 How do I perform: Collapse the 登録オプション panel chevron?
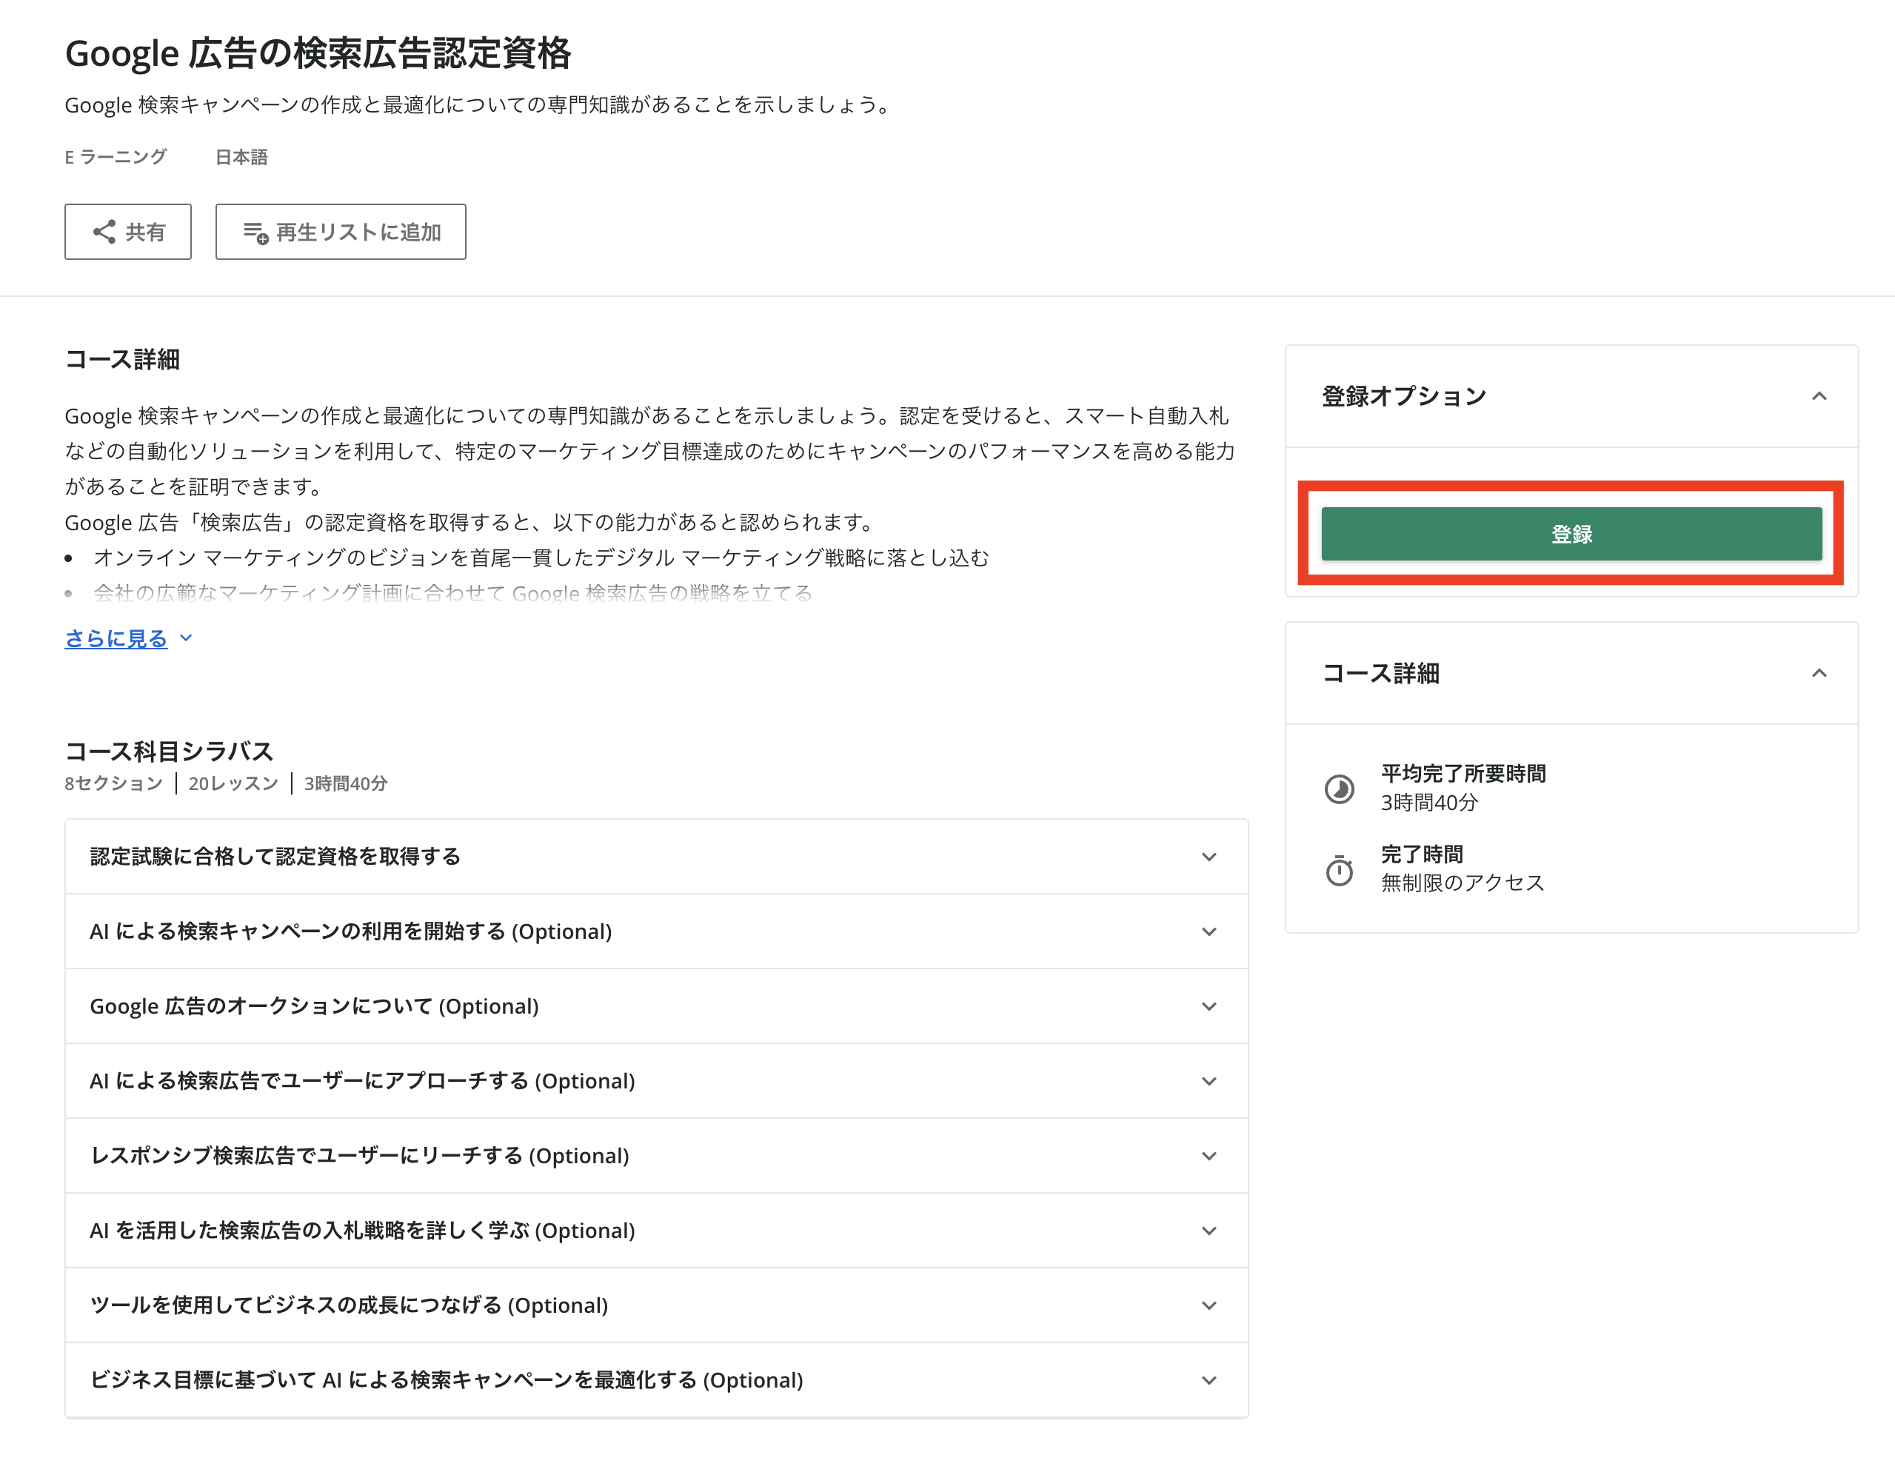pos(1819,396)
